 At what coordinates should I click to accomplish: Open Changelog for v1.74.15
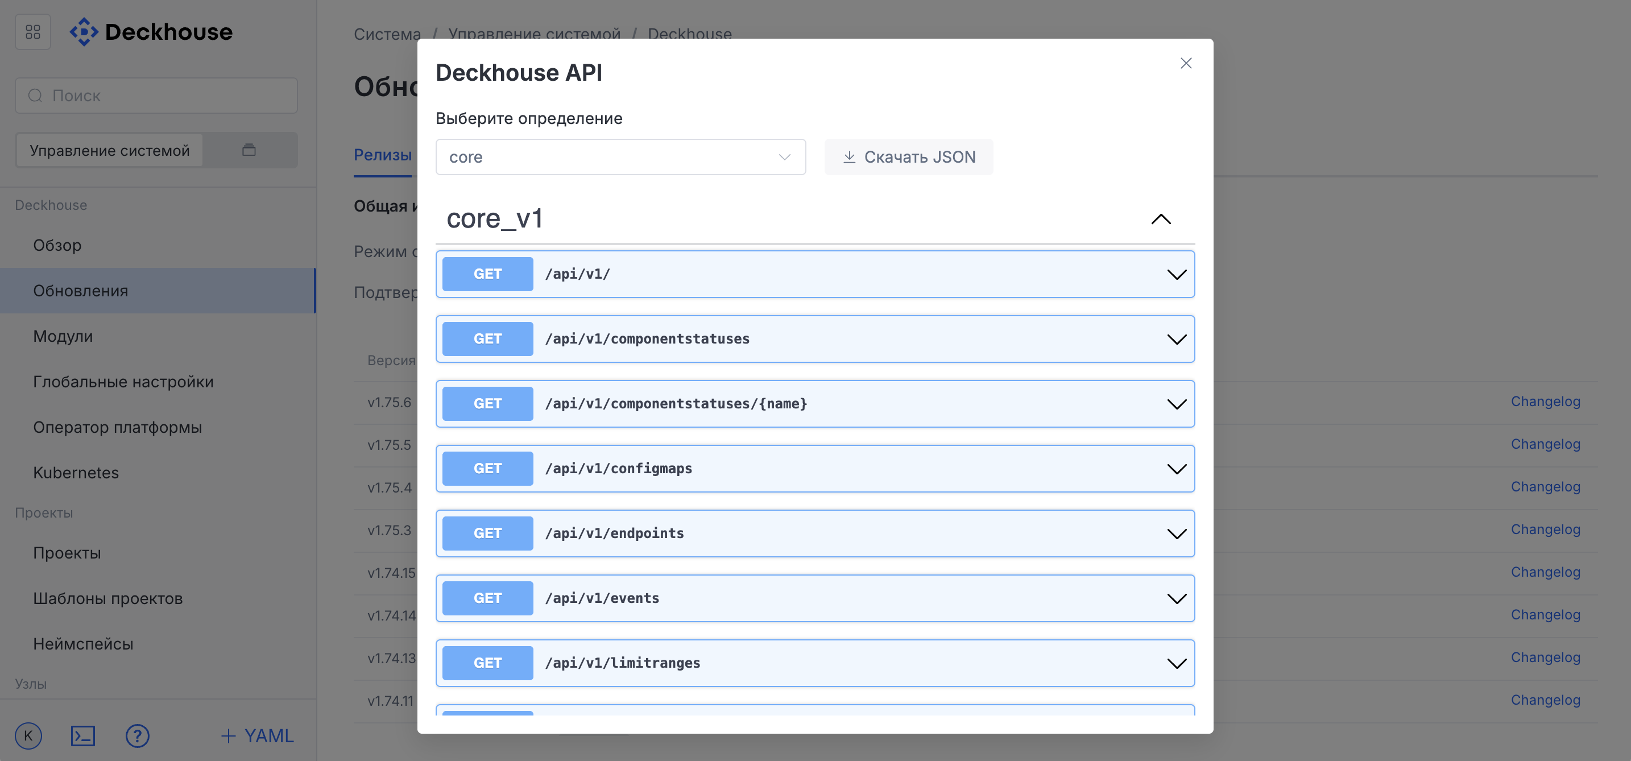pyautogui.click(x=1546, y=572)
